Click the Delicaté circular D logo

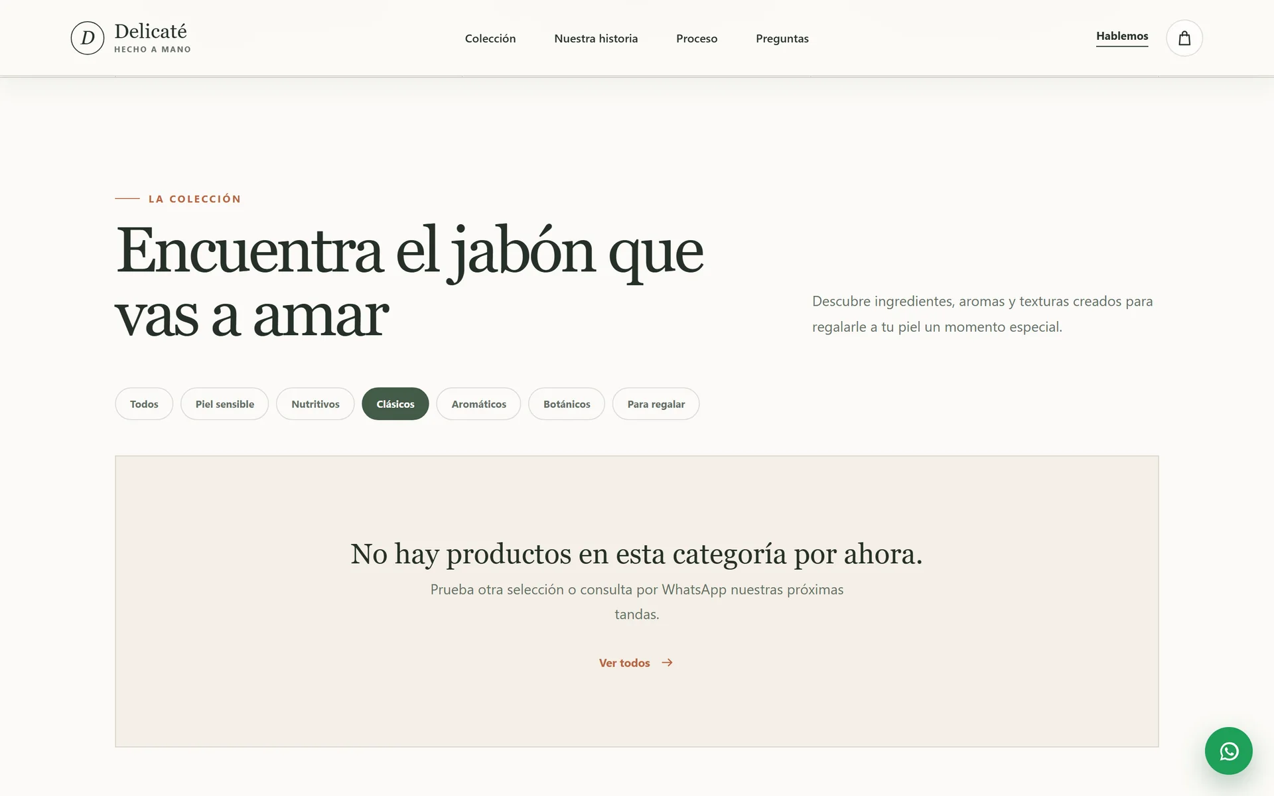click(88, 38)
